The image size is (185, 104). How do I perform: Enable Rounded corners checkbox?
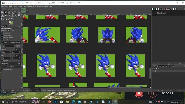coord(2,38)
